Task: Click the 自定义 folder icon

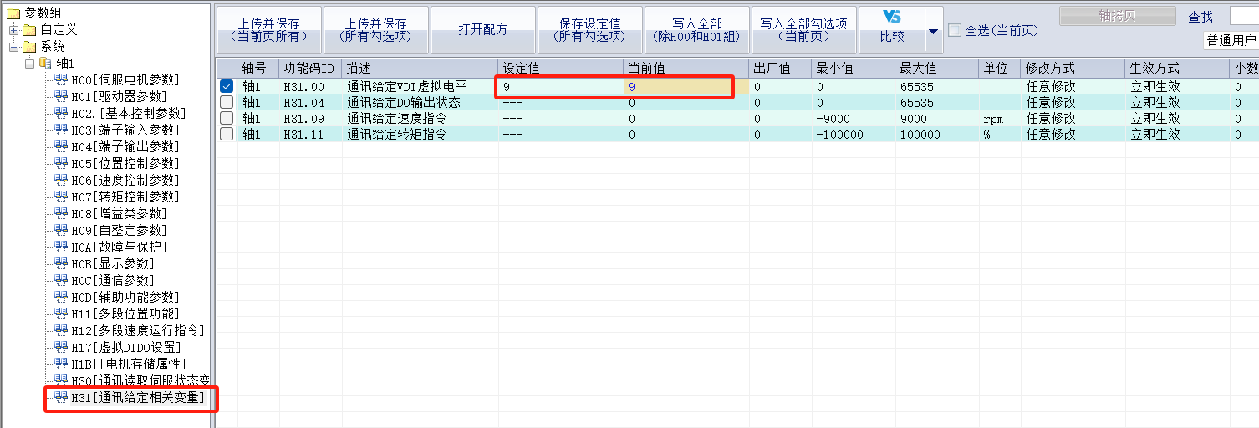Action: click(x=30, y=30)
